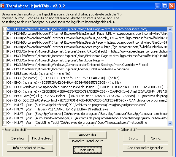Check the R1 Default_Page_URL entry checkbox
The width and height of the screenshot is (176, 157).
click(x=5, y=34)
